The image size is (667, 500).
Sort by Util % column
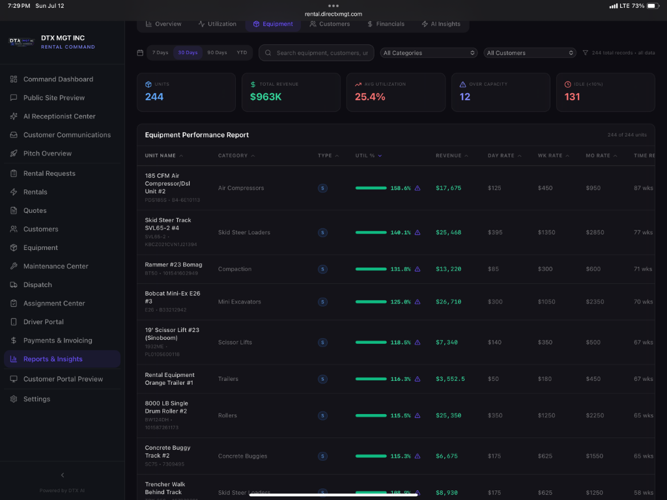[369, 156]
